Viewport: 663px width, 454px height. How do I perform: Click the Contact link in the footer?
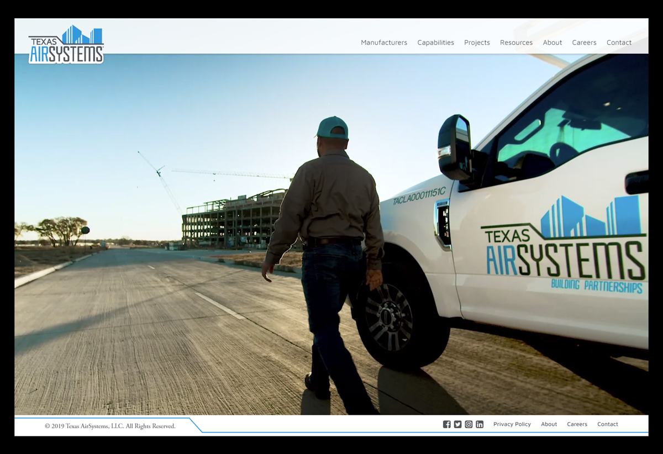tap(608, 424)
